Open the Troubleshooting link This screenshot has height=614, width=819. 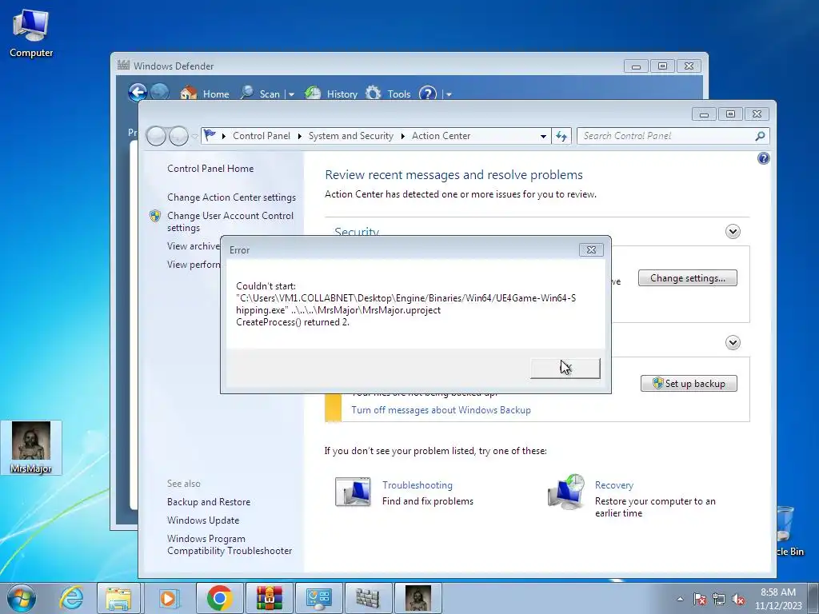[417, 485]
